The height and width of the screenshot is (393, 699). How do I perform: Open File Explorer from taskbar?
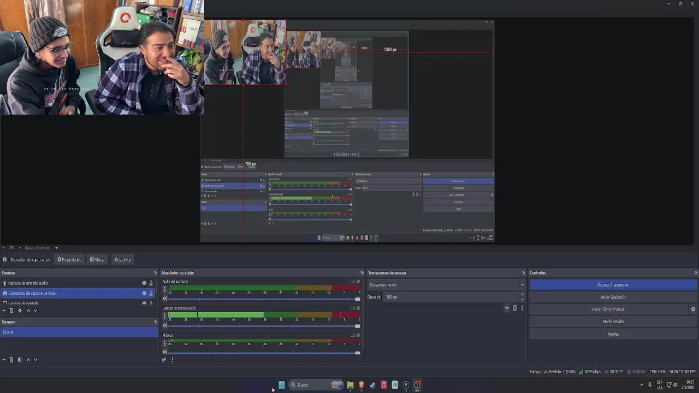[350, 385]
